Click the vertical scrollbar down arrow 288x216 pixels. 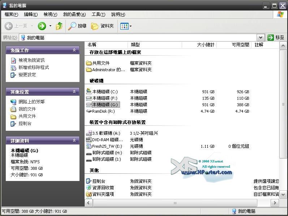click(283, 195)
